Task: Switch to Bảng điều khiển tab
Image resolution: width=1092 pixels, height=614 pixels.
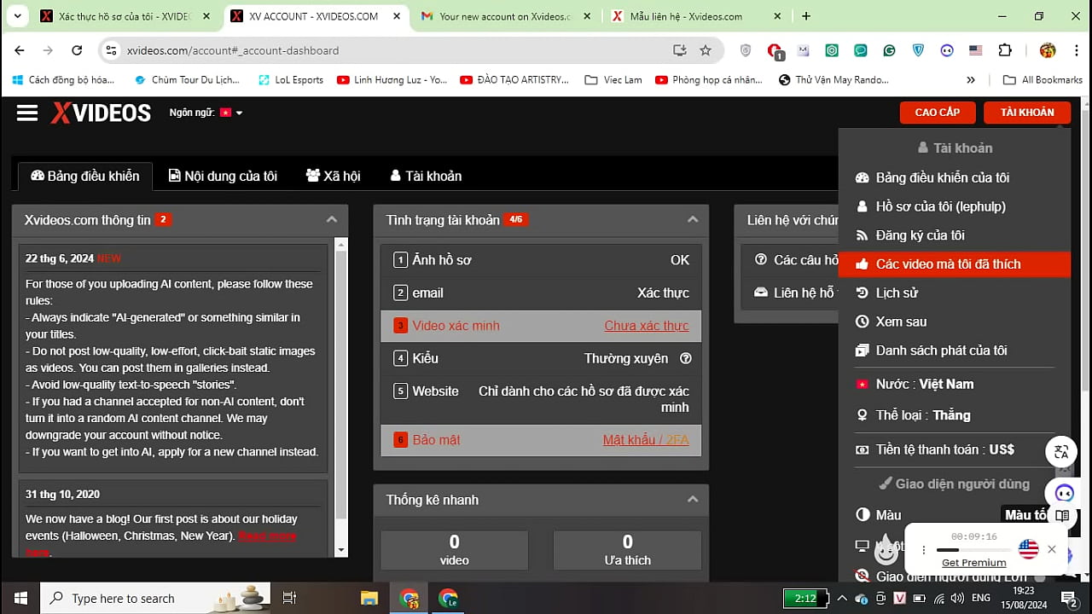Action: [85, 177]
